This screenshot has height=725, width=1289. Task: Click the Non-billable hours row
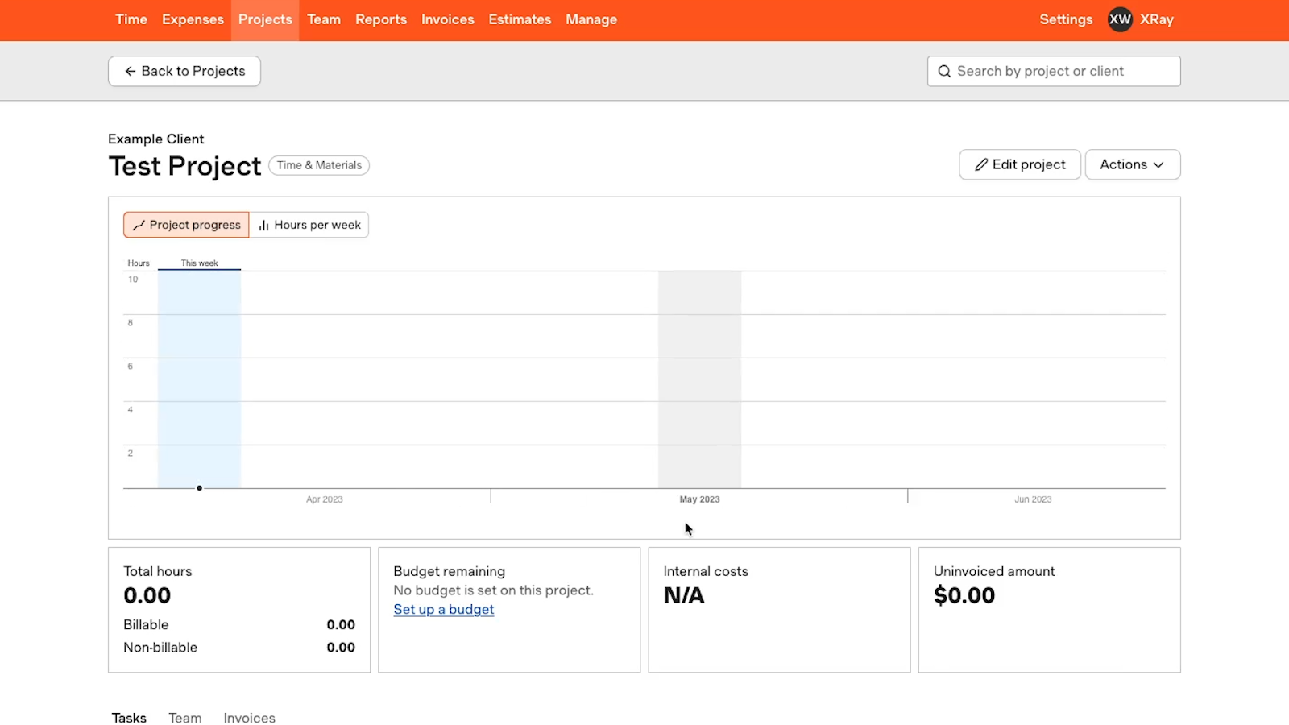pos(239,647)
